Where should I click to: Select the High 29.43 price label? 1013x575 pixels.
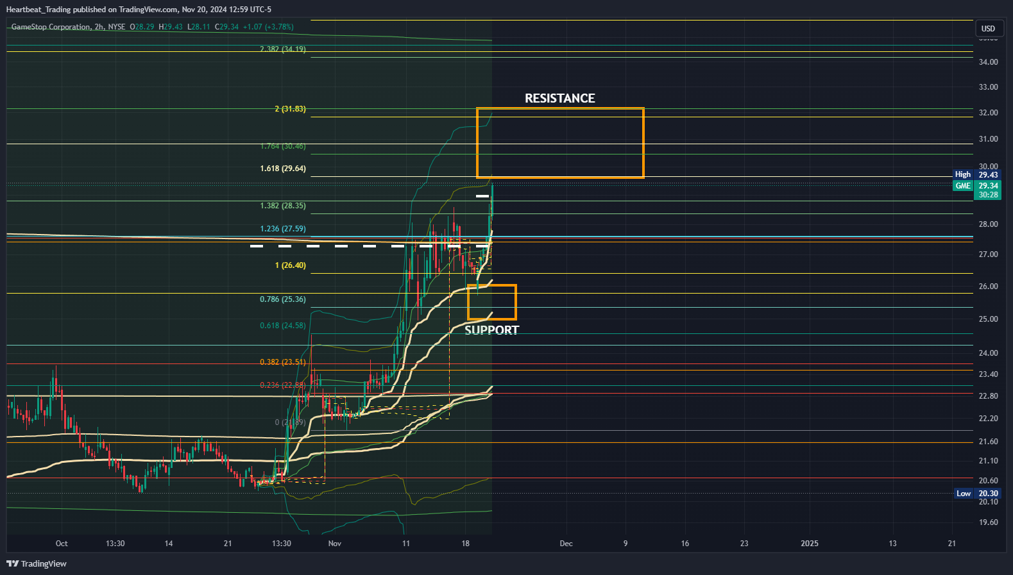976,174
